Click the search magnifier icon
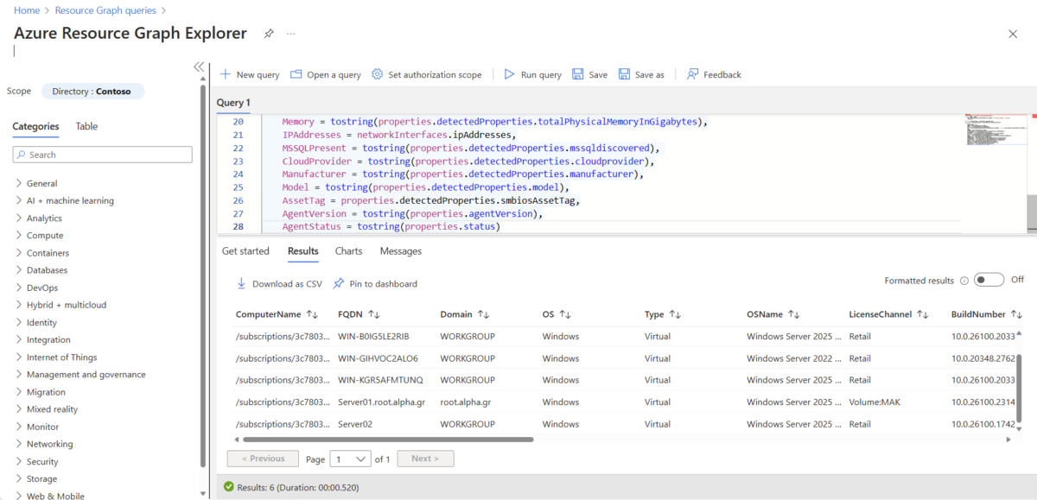The image size is (1037, 500). click(22, 155)
